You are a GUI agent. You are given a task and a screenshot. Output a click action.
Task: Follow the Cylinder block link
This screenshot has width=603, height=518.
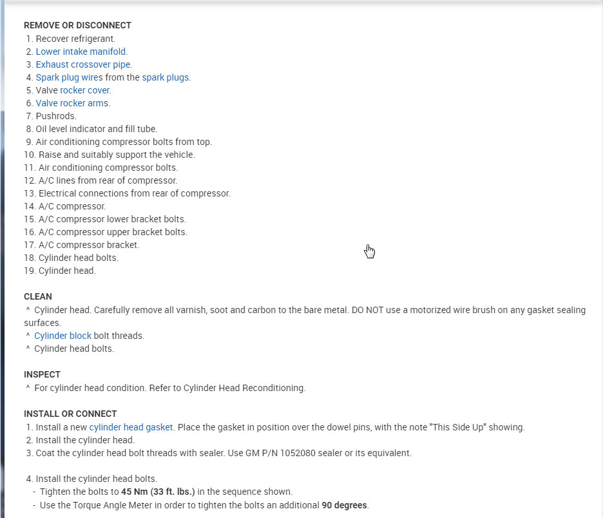coord(62,336)
